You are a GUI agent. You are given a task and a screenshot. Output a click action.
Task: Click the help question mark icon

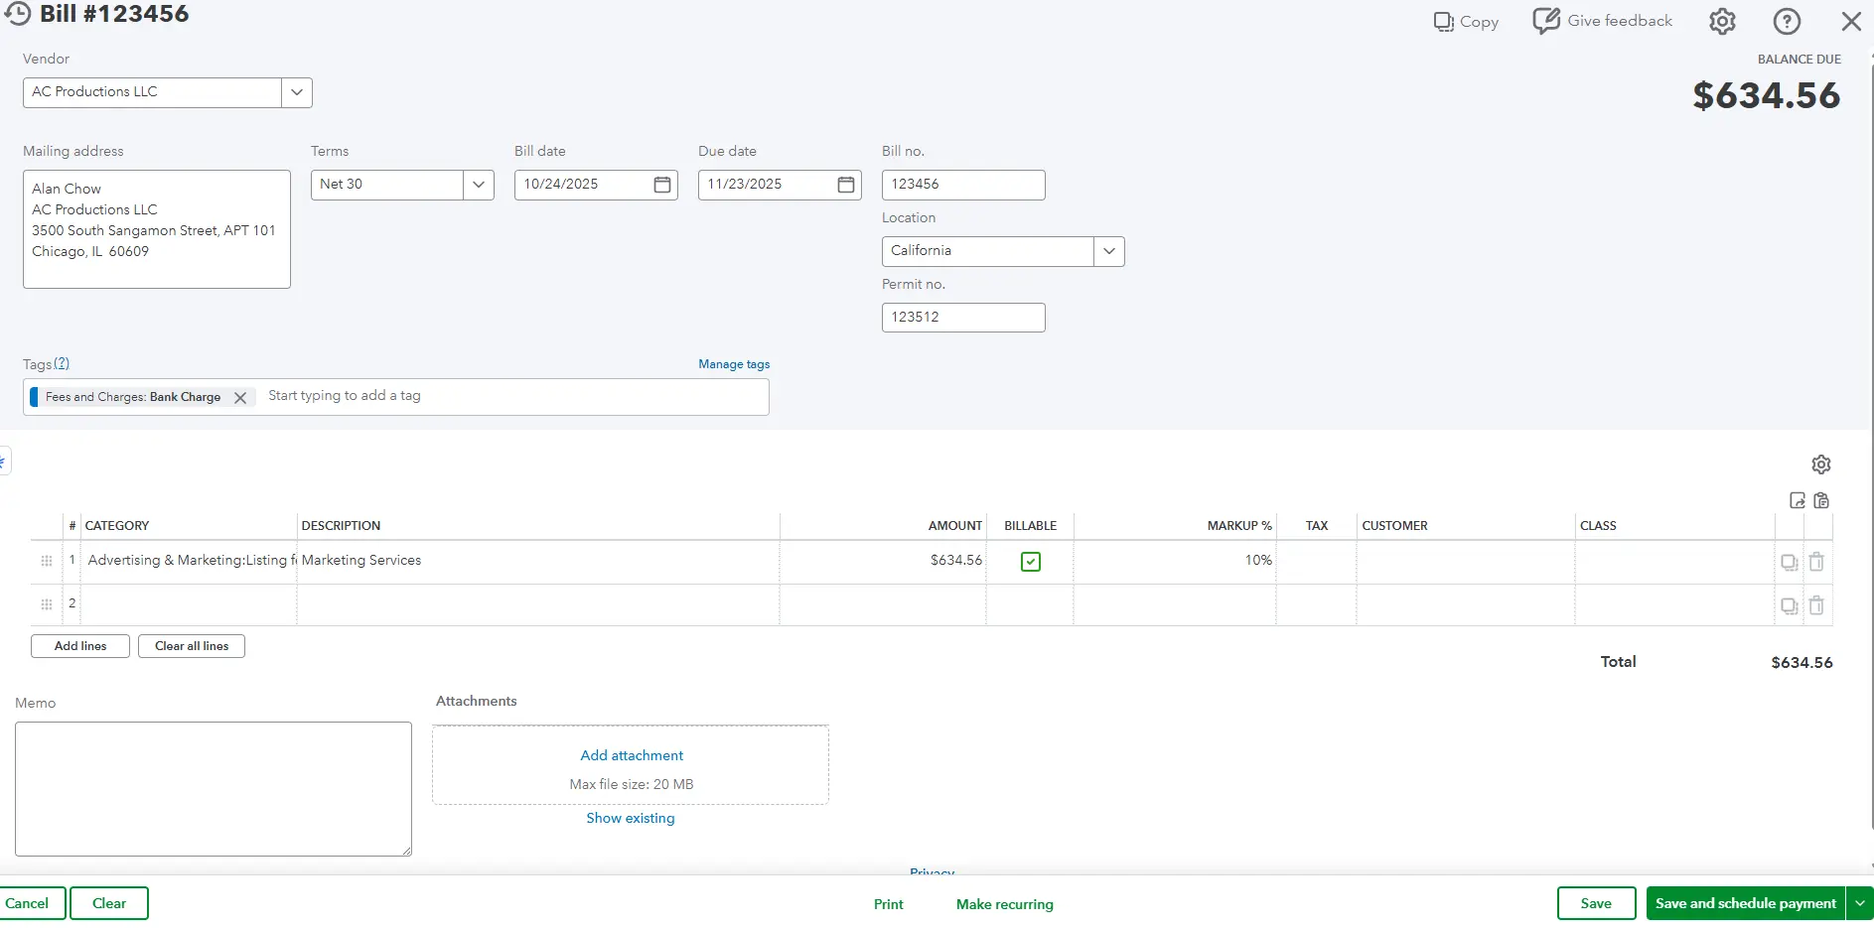1787,21
